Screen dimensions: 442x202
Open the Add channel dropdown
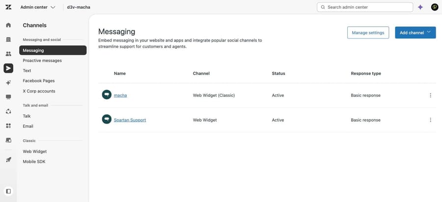415,33
